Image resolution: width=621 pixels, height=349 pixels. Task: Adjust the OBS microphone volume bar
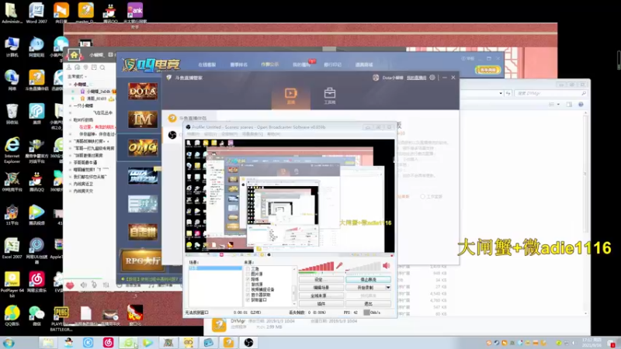click(x=317, y=267)
